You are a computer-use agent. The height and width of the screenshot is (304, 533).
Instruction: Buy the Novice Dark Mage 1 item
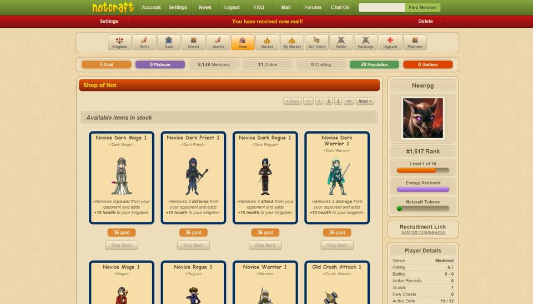point(121,245)
